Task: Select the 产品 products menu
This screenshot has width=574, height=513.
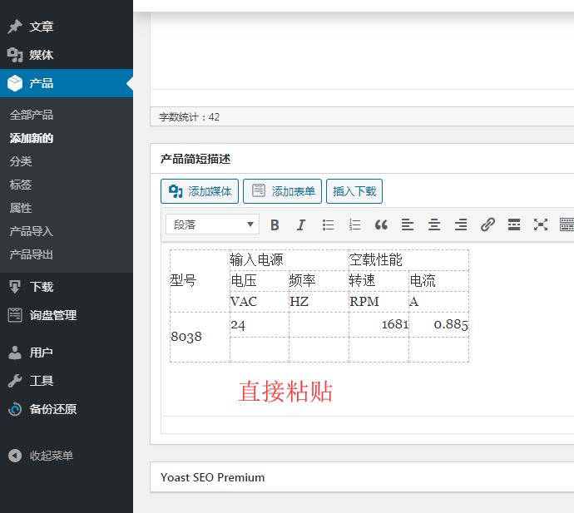Action: [67, 83]
